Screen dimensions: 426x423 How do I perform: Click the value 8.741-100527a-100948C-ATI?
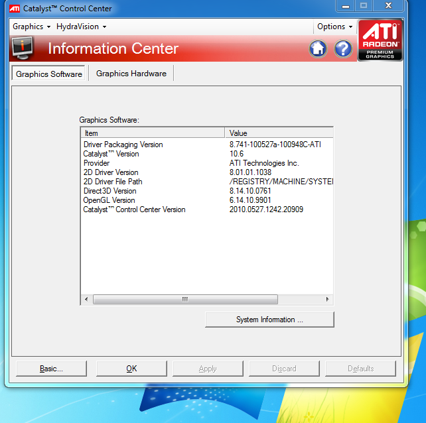pos(275,145)
